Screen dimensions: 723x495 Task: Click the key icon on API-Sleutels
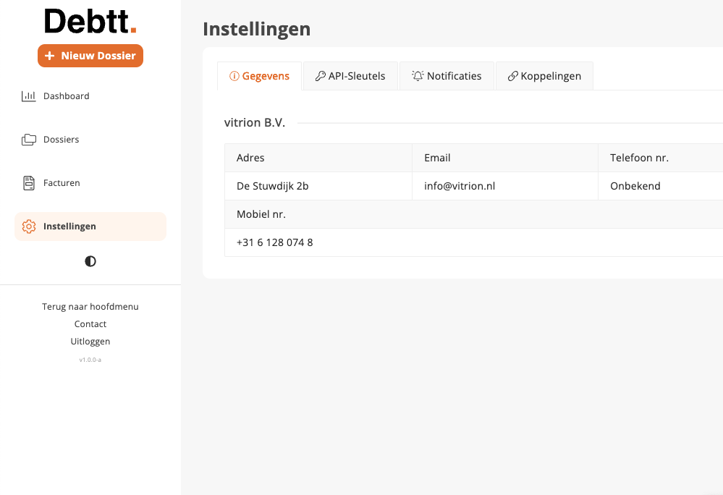(x=321, y=76)
